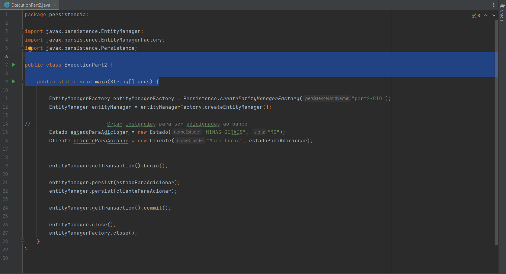Viewport: 506px width, 274px height.
Task: Click line number 19 in gutter
Action: (x=5, y=166)
